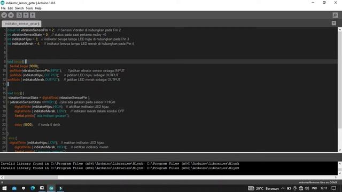Open a sketch with the Open icon
This screenshot has width=342, height=192.
coord(26,15)
